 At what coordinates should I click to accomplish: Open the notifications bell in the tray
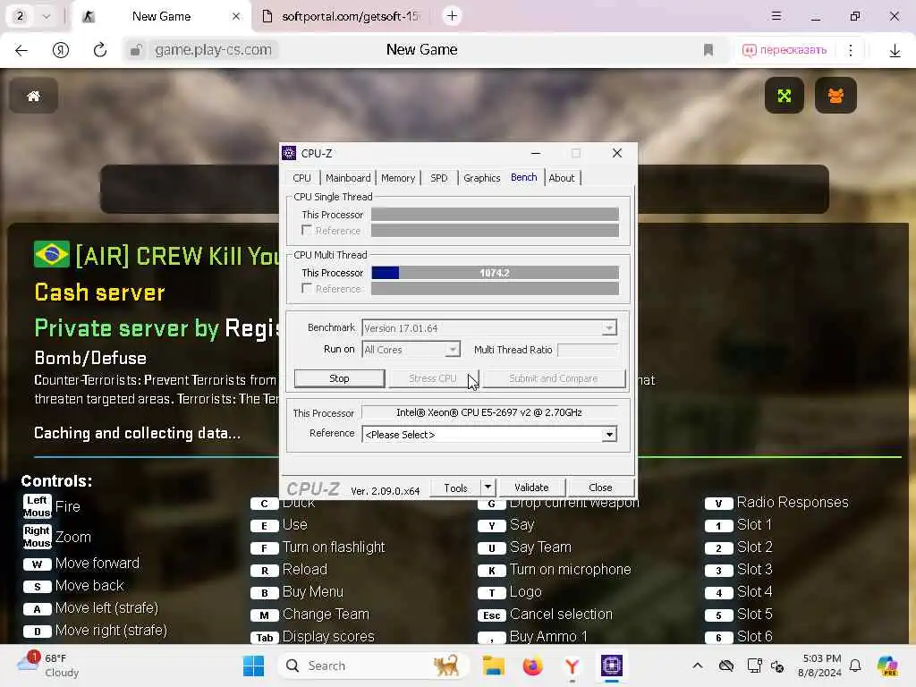click(855, 666)
